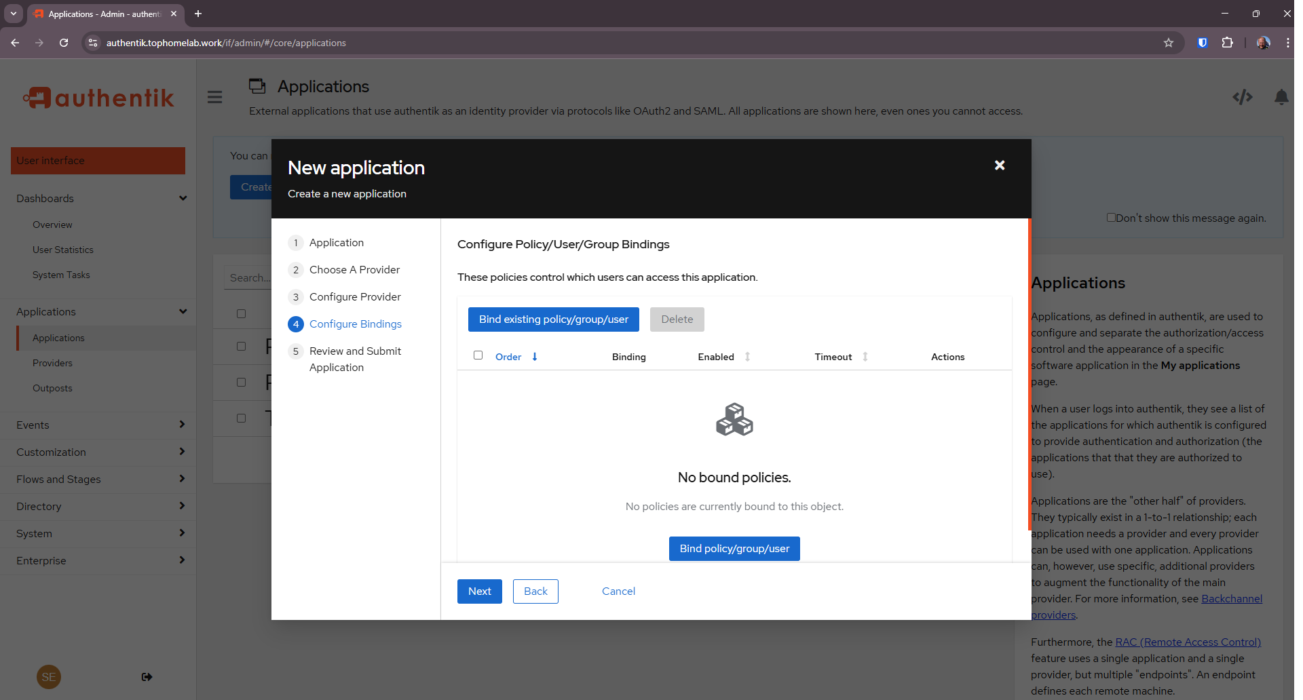Click Bind existing policy/group/user button

tap(553, 319)
